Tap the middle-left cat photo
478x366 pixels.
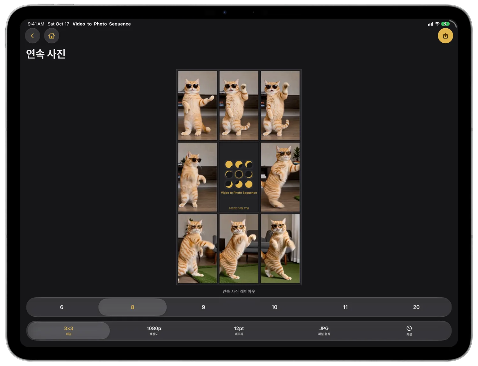(198, 177)
